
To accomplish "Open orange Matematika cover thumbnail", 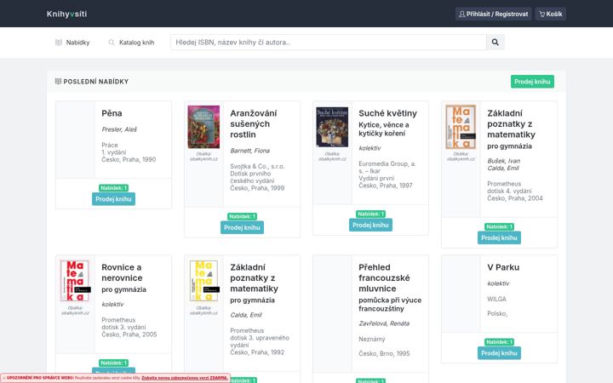I will tap(461, 127).
